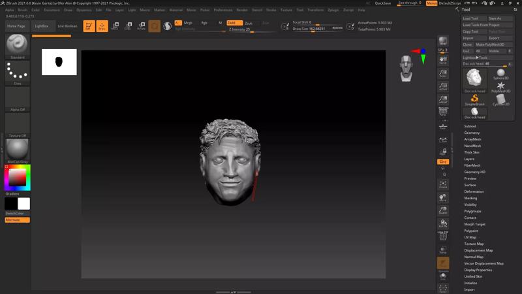Toggle the Zadd sculpt mode

pyautogui.click(x=234, y=23)
